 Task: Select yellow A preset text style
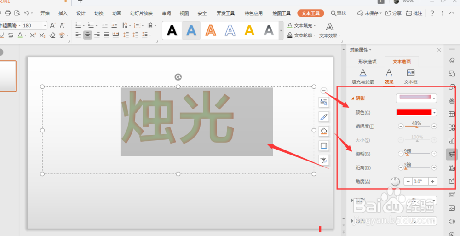pyautogui.click(x=249, y=30)
